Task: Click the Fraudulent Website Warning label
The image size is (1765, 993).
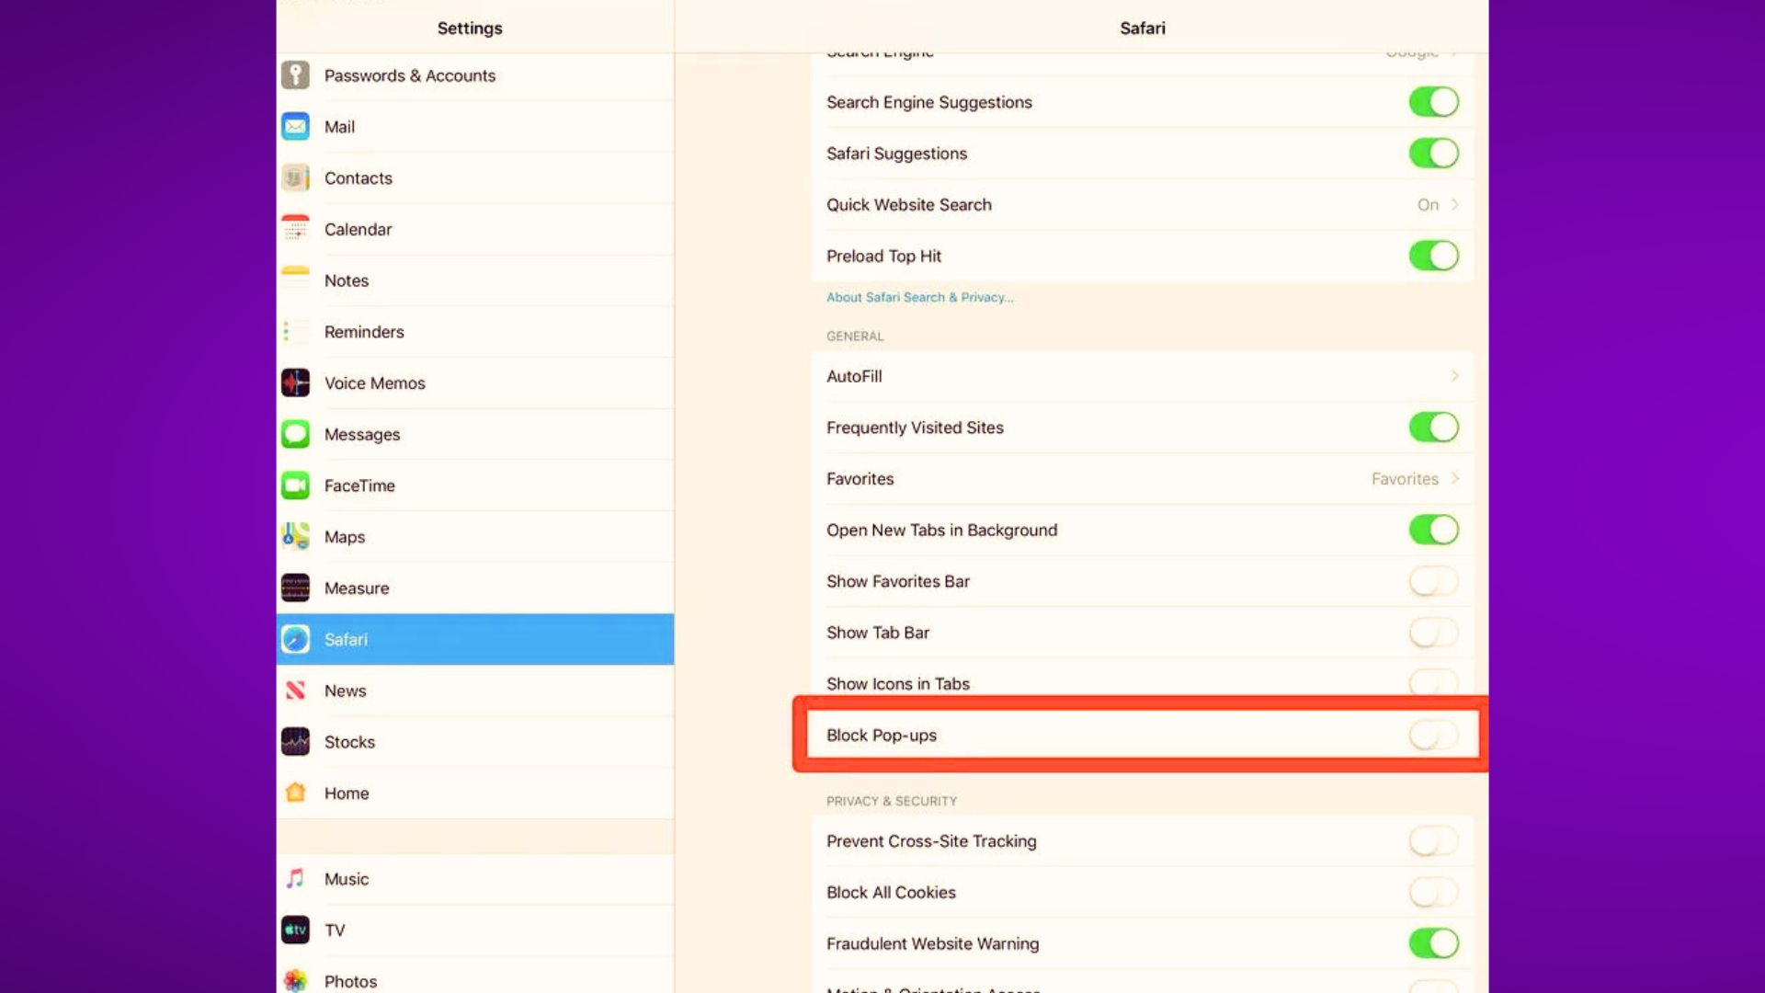Action: [932, 943]
